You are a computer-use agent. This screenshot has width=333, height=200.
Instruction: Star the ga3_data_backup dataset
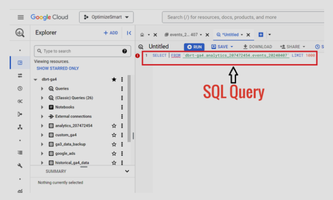coord(114,144)
